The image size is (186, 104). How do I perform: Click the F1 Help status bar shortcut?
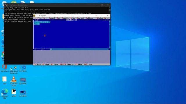click(37, 64)
